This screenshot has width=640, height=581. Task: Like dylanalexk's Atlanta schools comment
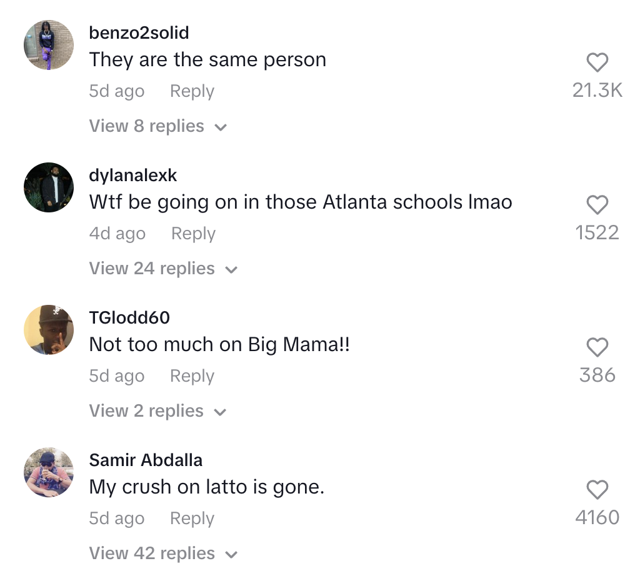(x=597, y=205)
